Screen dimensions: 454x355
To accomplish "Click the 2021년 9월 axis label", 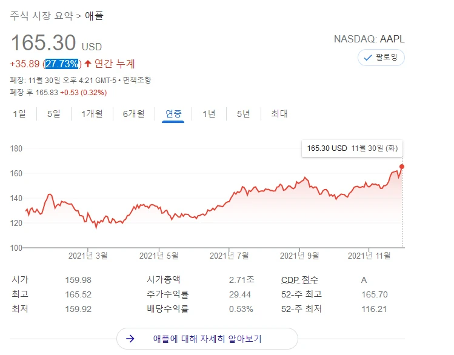I will click(x=299, y=256).
